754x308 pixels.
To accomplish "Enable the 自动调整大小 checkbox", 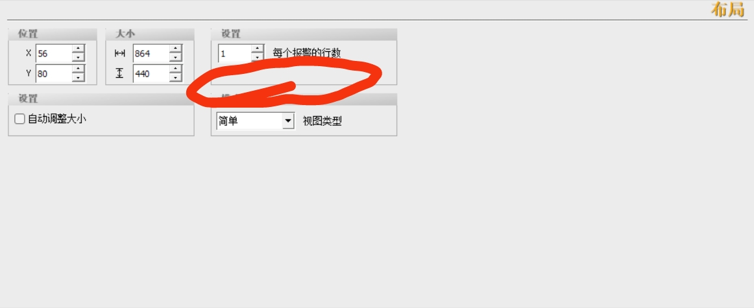I will (x=19, y=119).
